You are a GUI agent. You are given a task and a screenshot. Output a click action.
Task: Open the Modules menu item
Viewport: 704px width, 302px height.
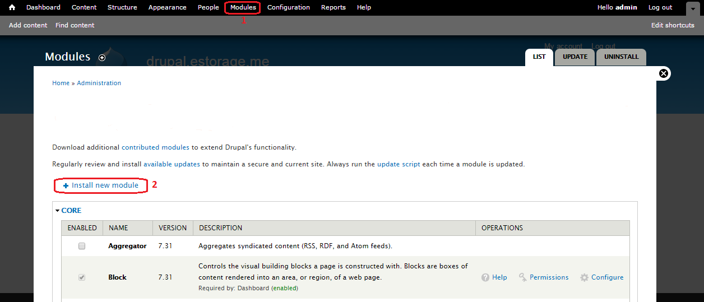tap(243, 7)
